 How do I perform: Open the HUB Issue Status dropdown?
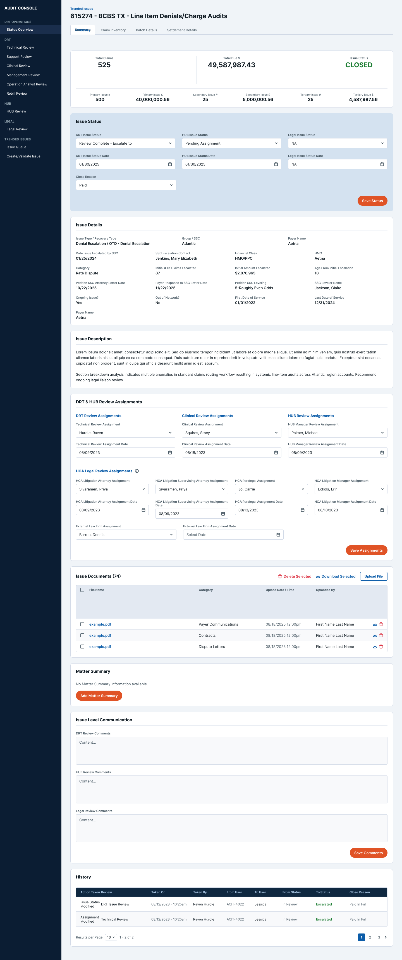click(x=231, y=143)
